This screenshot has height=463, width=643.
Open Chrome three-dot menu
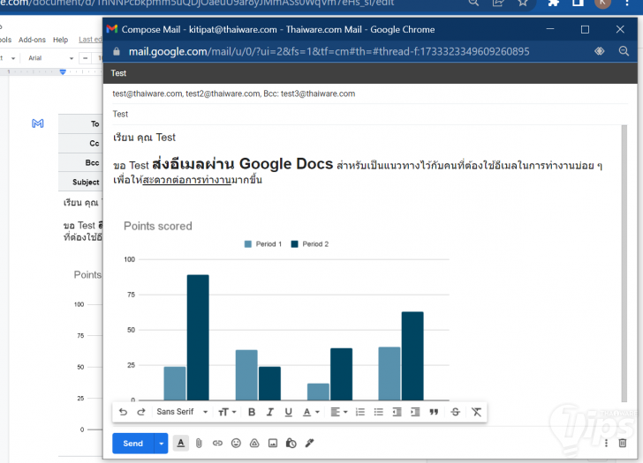tap(627, 3)
